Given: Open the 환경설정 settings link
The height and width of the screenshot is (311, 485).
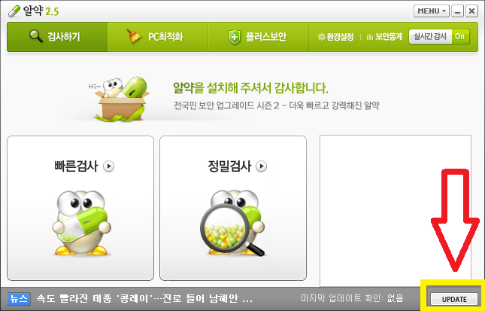Looking at the screenshot, I should [x=335, y=37].
